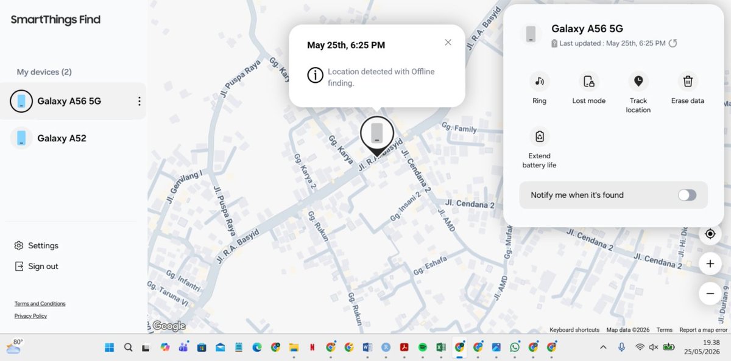The image size is (731, 361).
Task: Open Microsoft Excel from taskbar
Action: click(440, 347)
